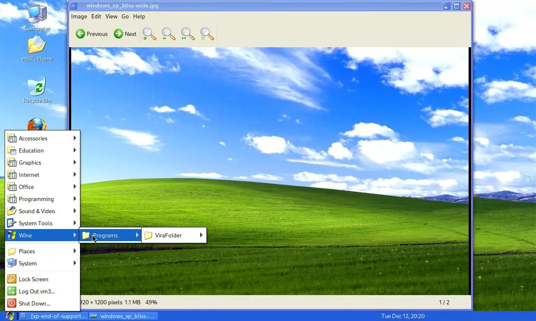The width and height of the screenshot is (536, 321).
Task: Switch to windows_xp_bliss taskbar window
Action: (x=124, y=316)
